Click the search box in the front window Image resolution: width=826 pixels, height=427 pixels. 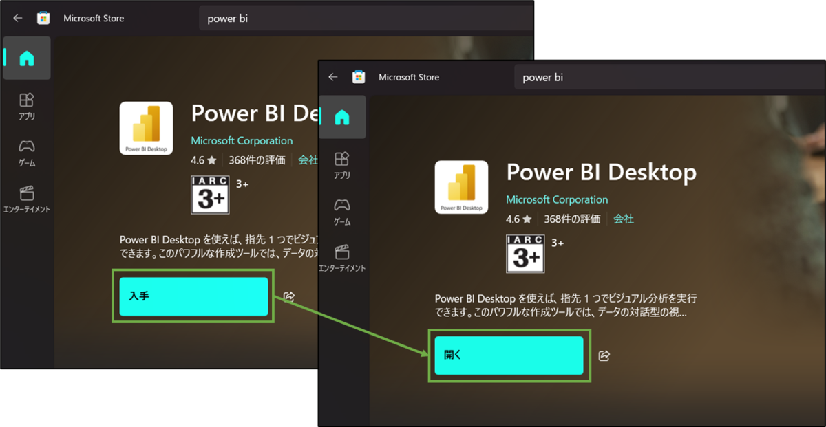coord(669,77)
